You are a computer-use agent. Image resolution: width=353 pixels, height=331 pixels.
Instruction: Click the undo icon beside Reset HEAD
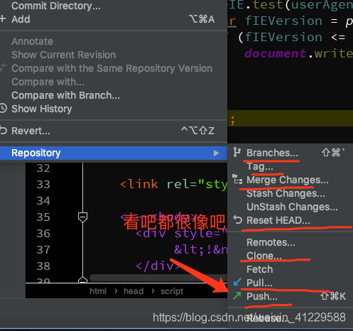click(237, 219)
